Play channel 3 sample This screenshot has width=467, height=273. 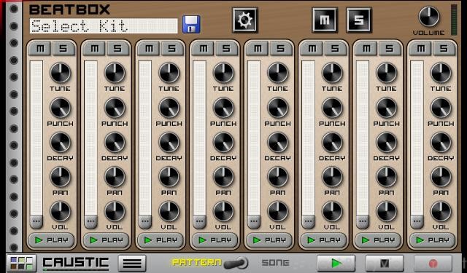(161, 240)
